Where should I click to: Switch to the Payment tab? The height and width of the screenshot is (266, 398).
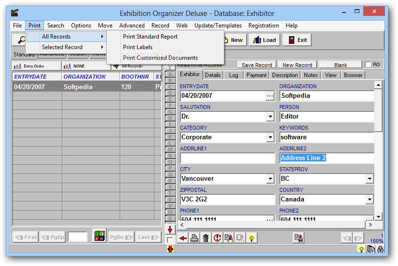pyautogui.click(x=256, y=75)
